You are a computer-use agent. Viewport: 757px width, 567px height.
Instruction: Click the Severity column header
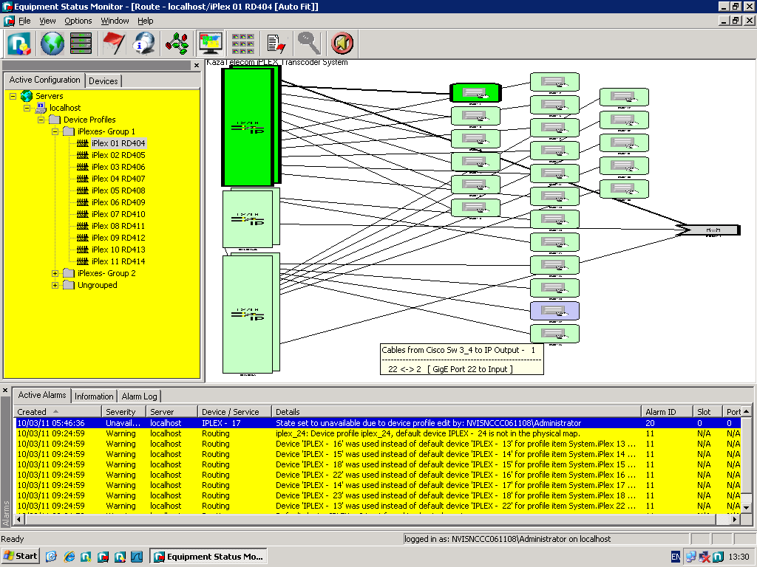tap(121, 412)
